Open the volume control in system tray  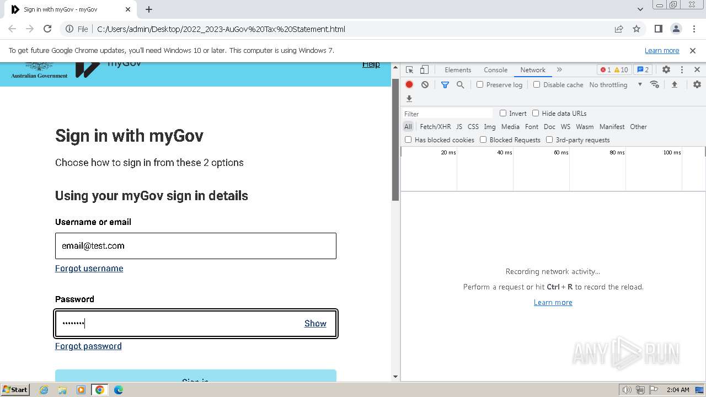click(627, 390)
